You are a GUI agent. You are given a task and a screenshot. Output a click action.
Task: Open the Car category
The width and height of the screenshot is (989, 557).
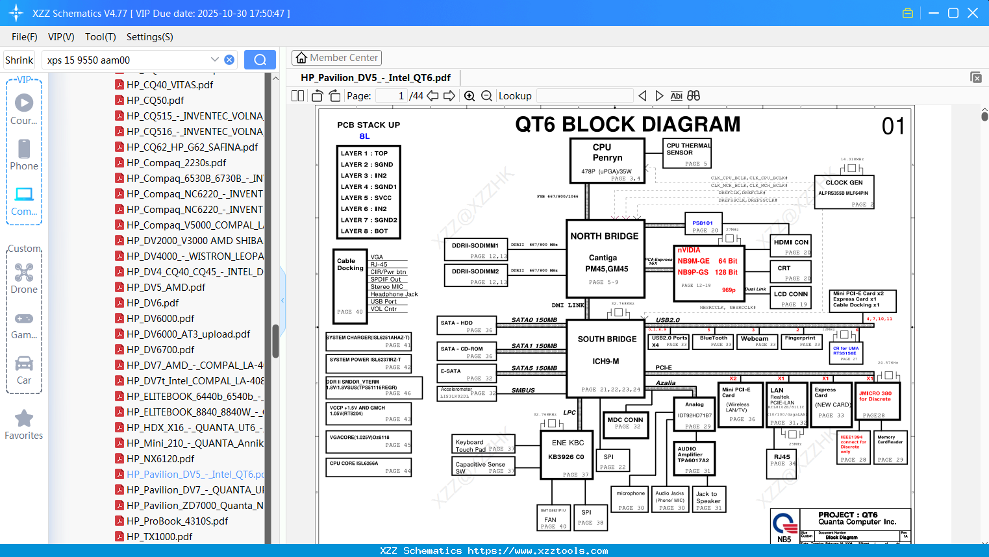(x=24, y=371)
